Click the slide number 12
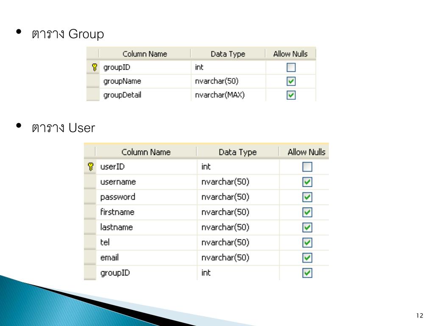The image size is (434, 326). pos(420,315)
